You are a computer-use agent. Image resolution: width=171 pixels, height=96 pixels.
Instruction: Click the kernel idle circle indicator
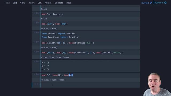pos(165,3)
